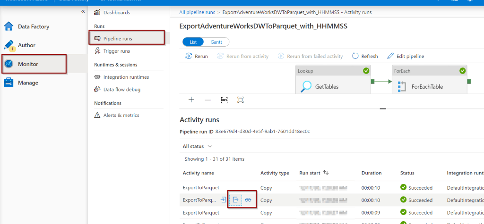Click the Duration column header

point(372,173)
